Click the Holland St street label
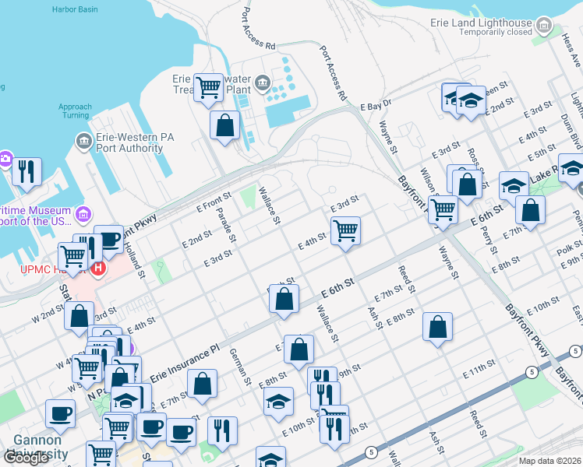This screenshot has height=467, width=583. [134, 260]
